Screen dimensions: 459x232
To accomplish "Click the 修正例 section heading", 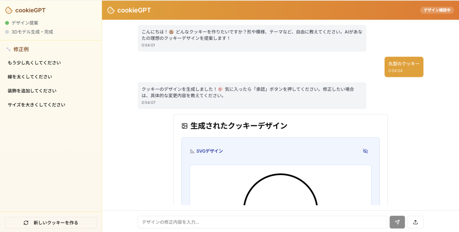I will click(21, 49).
